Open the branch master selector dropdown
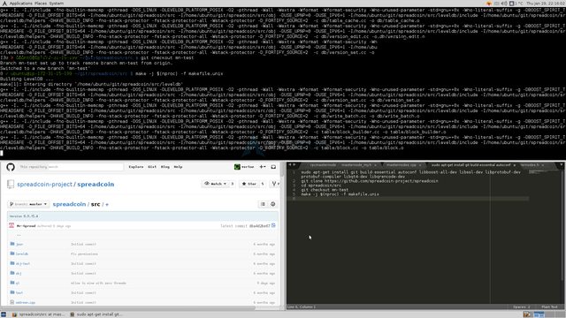Image resolution: width=566 pixels, height=318 pixels. click(x=28, y=204)
